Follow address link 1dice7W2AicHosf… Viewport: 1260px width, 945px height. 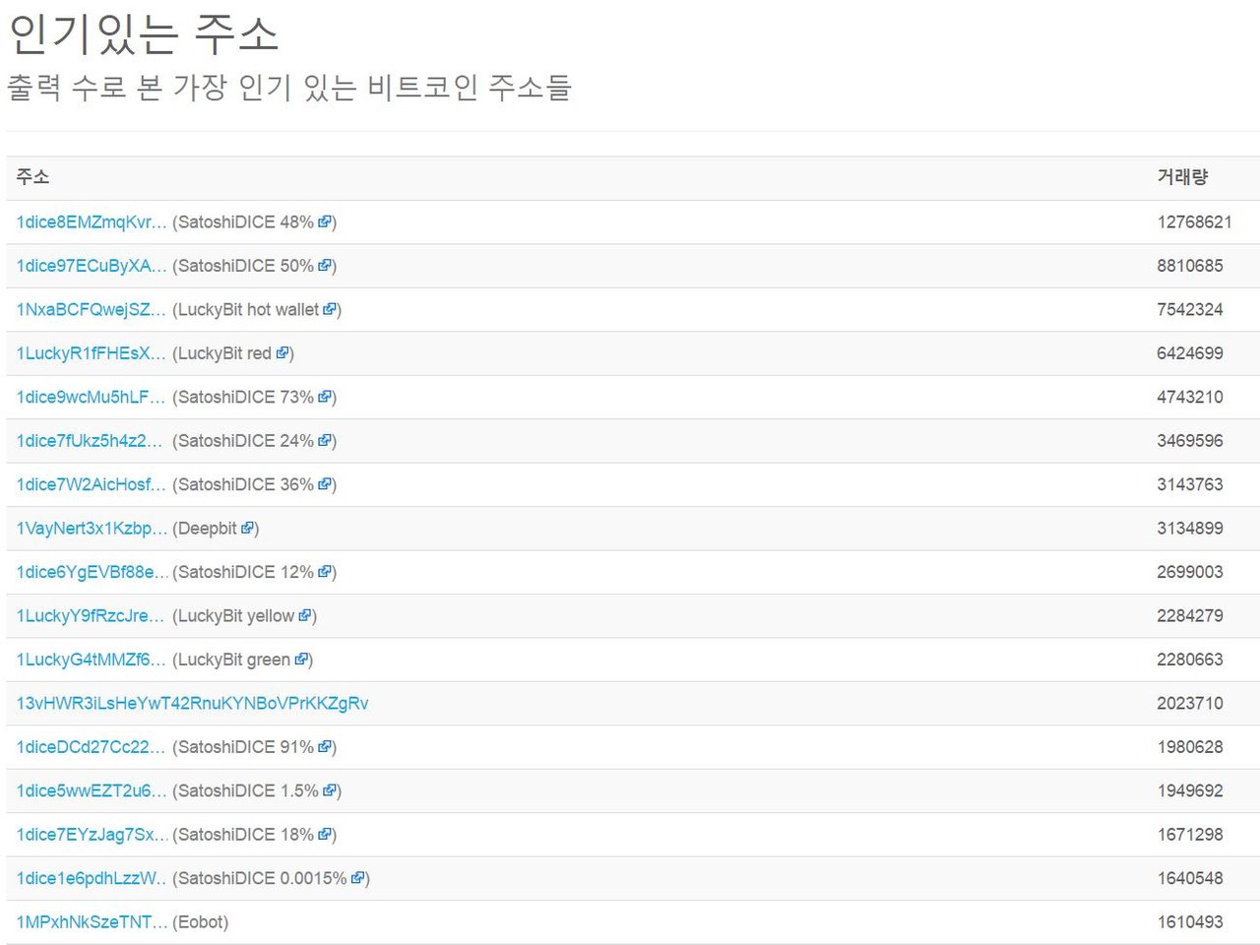click(92, 485)
